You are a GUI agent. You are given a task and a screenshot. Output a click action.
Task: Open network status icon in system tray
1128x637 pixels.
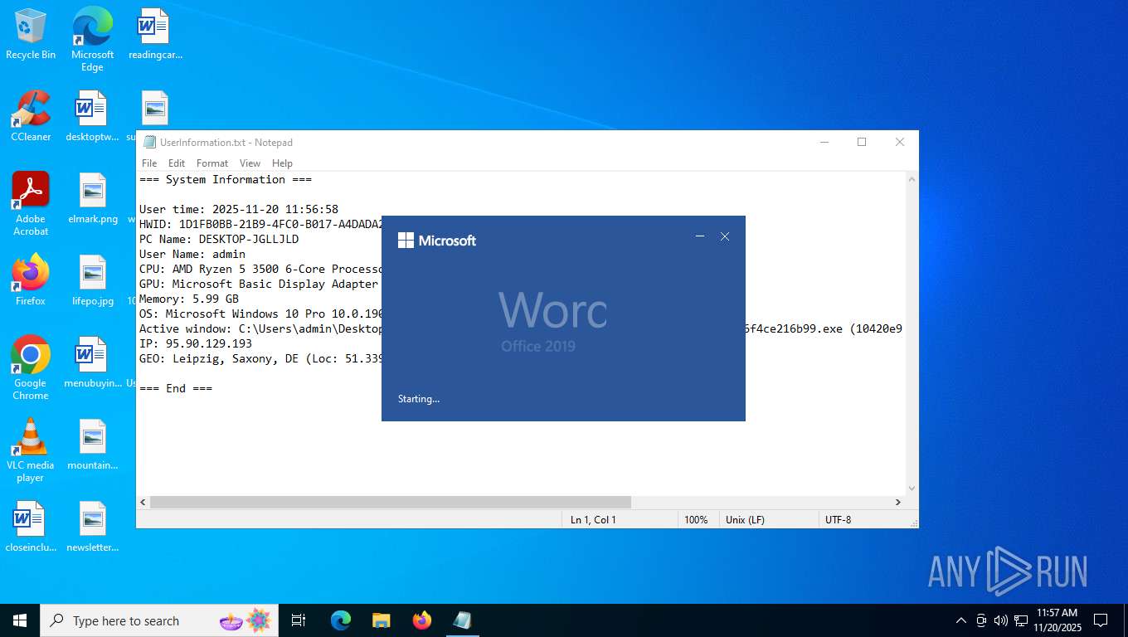[1020, 620]
